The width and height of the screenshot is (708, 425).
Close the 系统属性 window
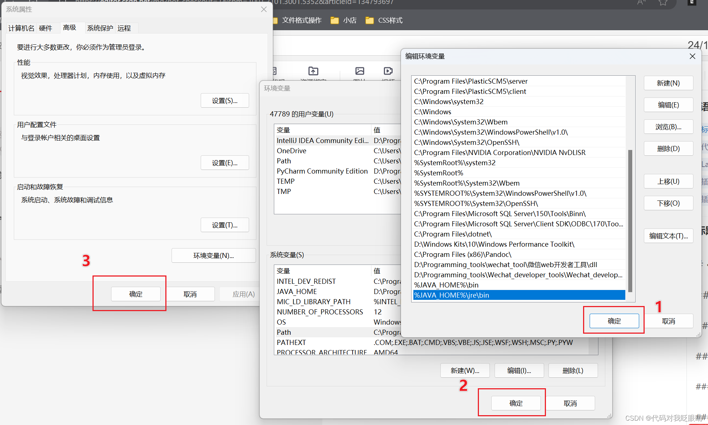pyautogui.click(x=264, y=9)
